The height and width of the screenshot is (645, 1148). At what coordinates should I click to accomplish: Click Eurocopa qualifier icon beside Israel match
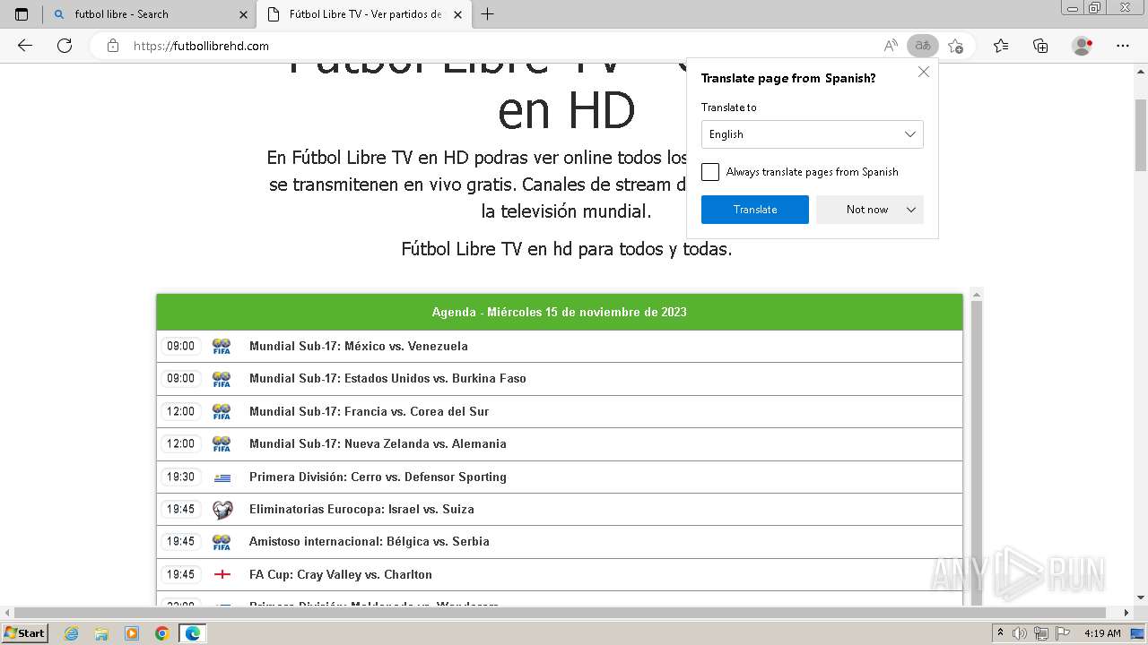click(222, 510)
